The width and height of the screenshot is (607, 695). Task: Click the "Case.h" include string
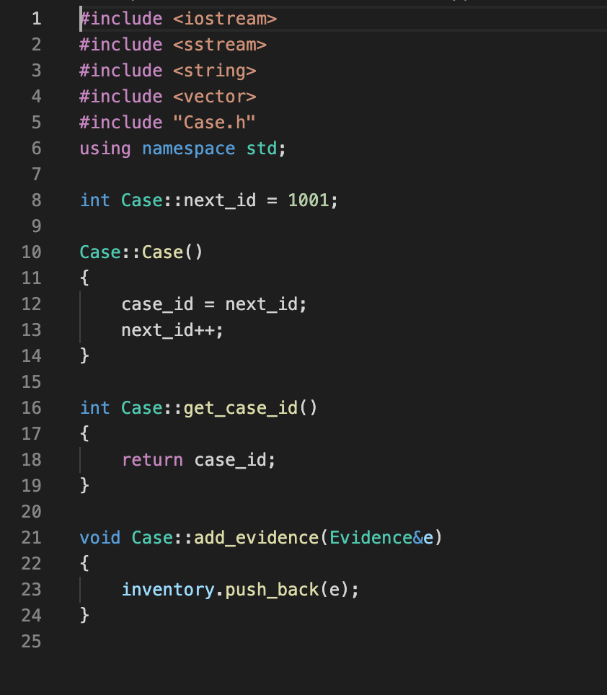pyautogui.click(x=214, y=123)
